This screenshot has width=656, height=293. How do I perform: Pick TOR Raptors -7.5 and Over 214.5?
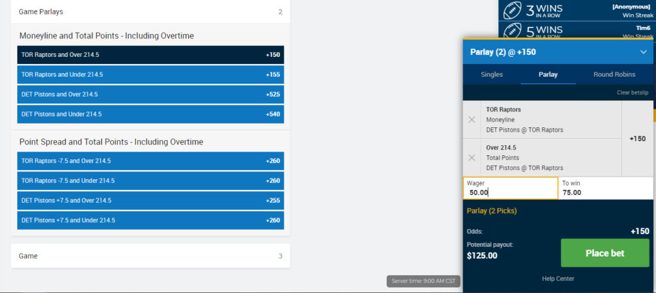click(x=151, y=161)
